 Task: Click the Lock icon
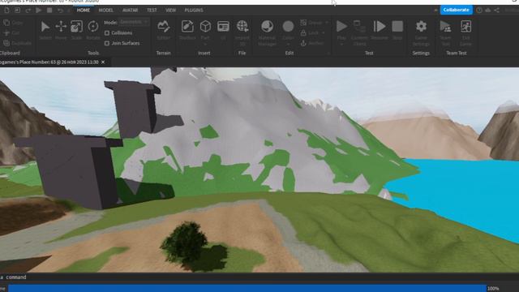pyautogui.click(x=303, y=32)
